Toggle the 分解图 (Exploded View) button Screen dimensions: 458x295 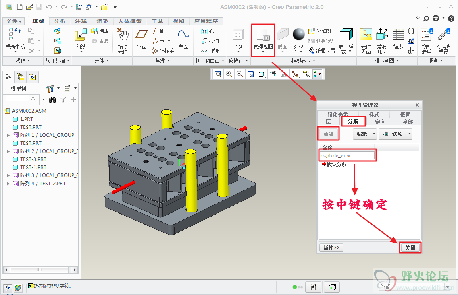tap(320, 31)
